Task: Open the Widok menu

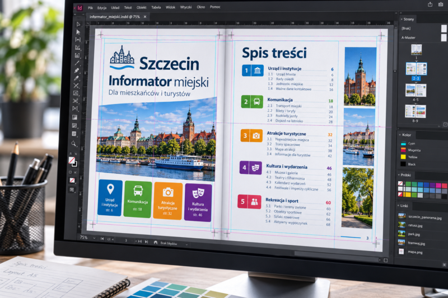Action: (171, 7)
